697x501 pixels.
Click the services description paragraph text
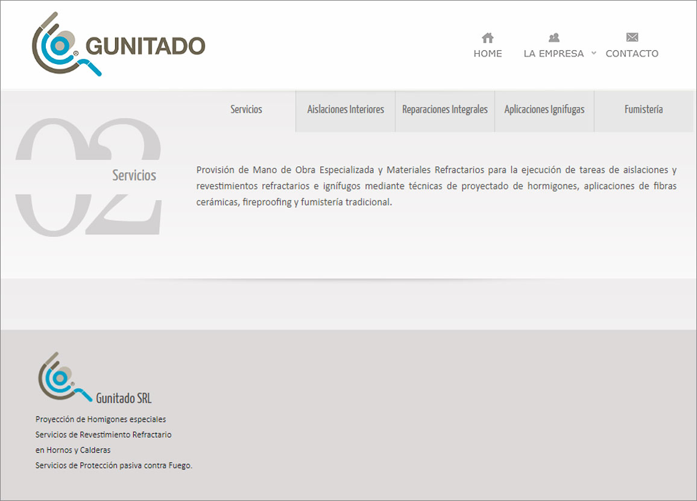436,186
